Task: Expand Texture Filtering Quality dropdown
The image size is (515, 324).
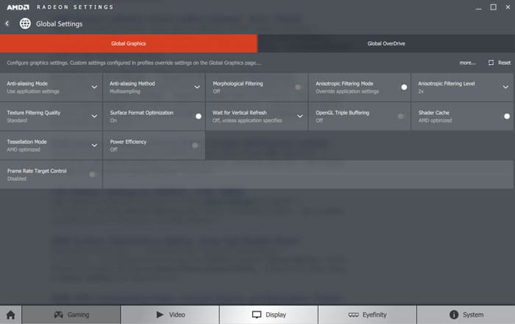Action: (x=94, y=116)
